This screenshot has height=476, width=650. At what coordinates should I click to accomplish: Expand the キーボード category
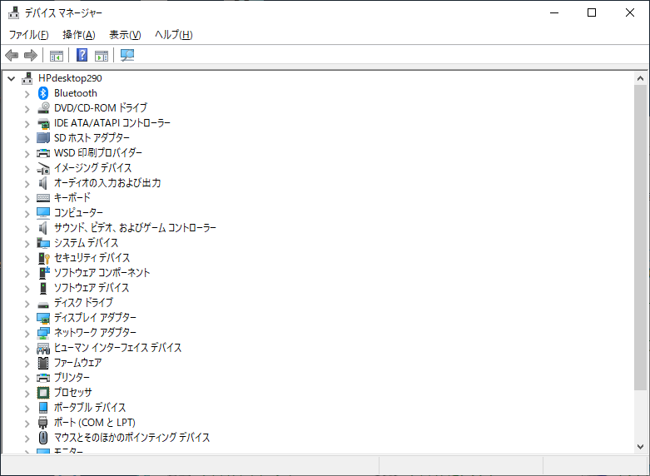point(27,199)
